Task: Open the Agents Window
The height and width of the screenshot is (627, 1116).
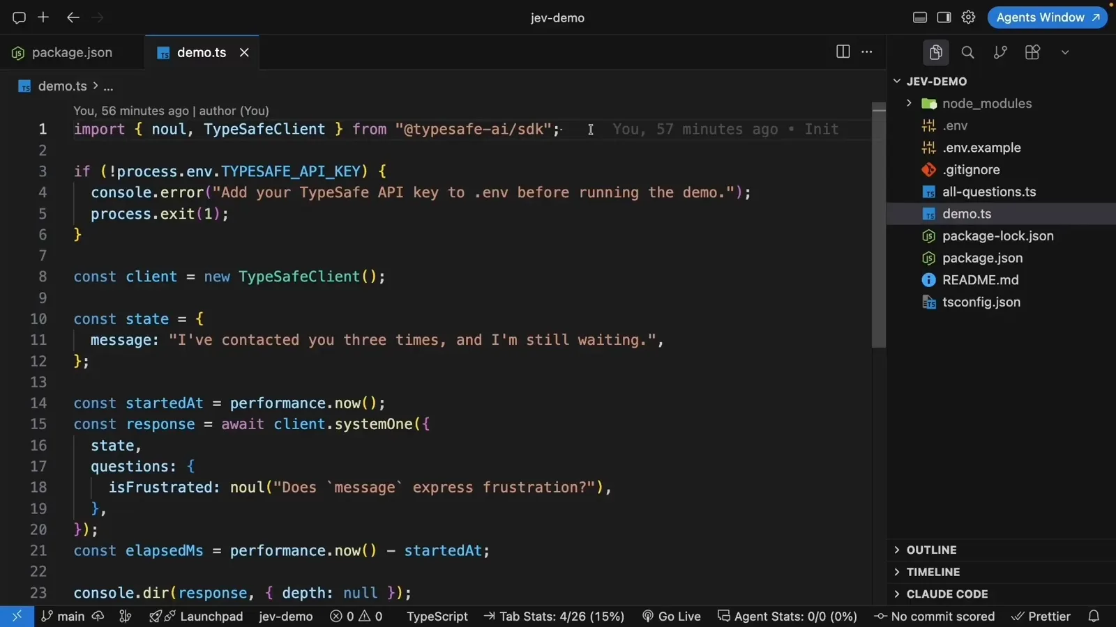Action: [x=1048, y=17]
